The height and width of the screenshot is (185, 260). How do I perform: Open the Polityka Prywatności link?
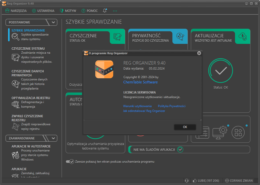[172, 106]
